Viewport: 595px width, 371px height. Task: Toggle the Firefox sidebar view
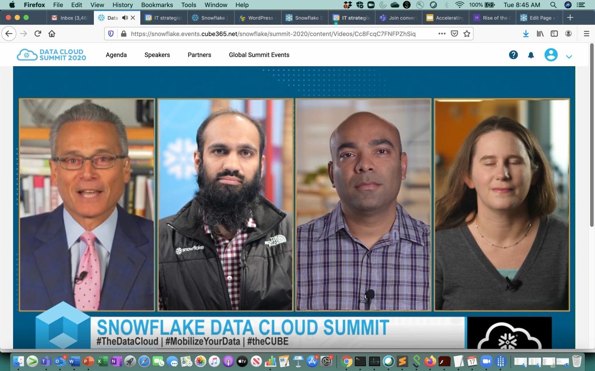(x=554, y=34)
